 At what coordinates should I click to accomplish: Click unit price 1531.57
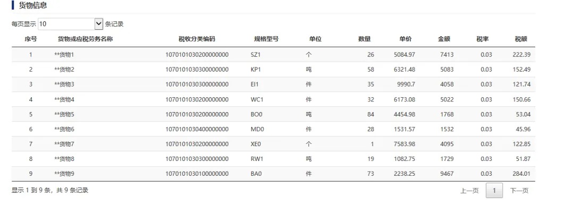click(x=404, y=129)
